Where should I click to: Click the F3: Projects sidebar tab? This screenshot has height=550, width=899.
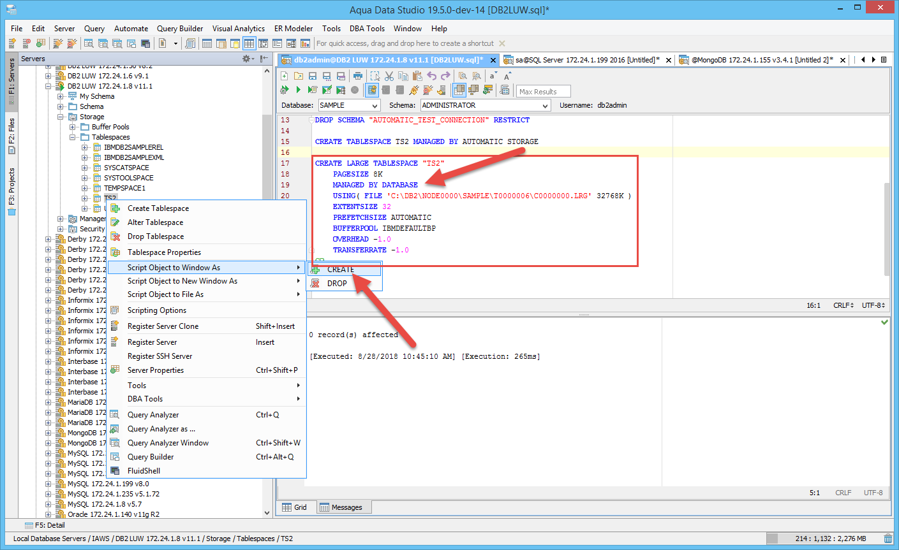click(x=11, y=192)
